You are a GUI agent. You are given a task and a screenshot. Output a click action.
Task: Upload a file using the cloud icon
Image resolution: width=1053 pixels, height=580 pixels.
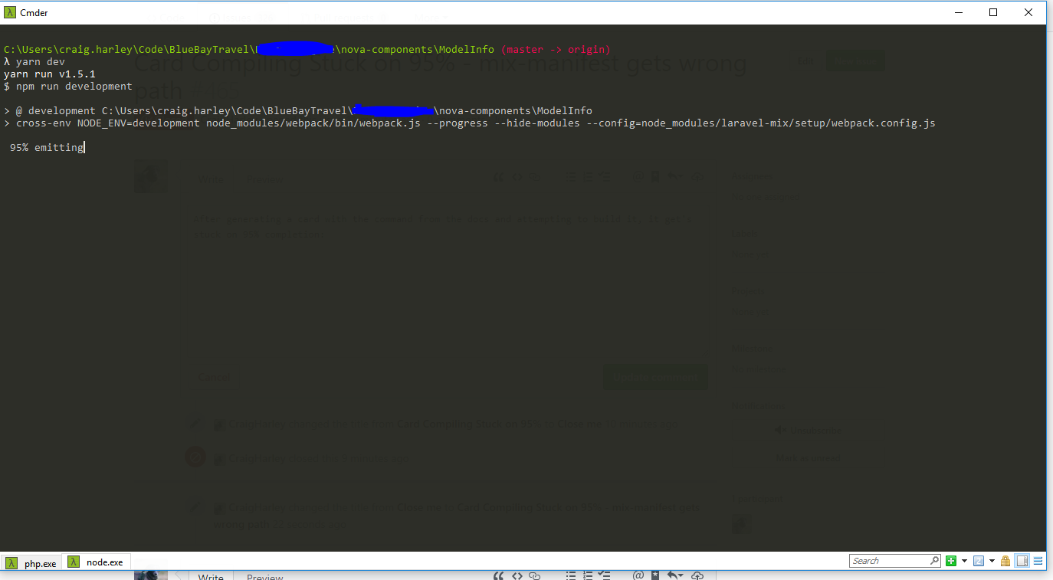tap(697, 575)
